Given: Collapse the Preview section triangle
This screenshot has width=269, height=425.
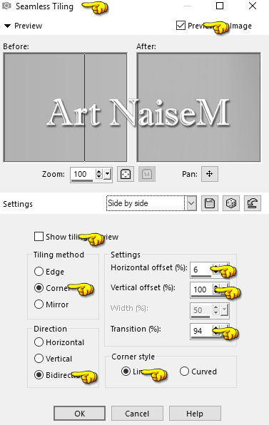Looking at the screenshot, I should click(7, 26).
